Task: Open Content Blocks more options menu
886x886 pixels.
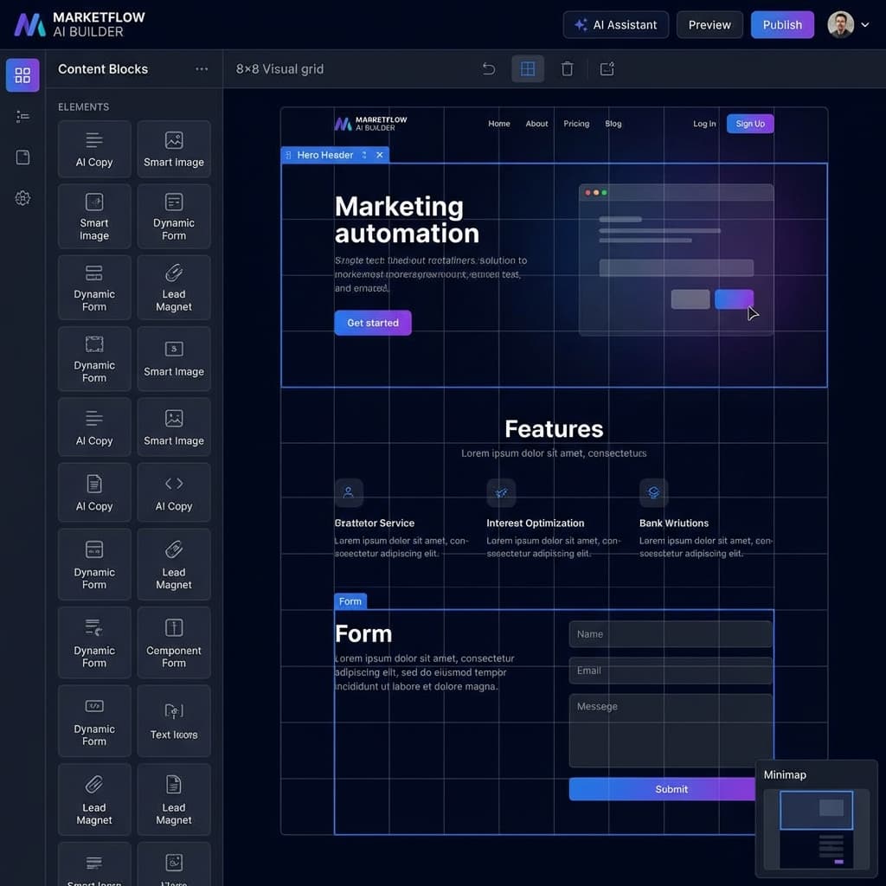Action: [202, 69]
